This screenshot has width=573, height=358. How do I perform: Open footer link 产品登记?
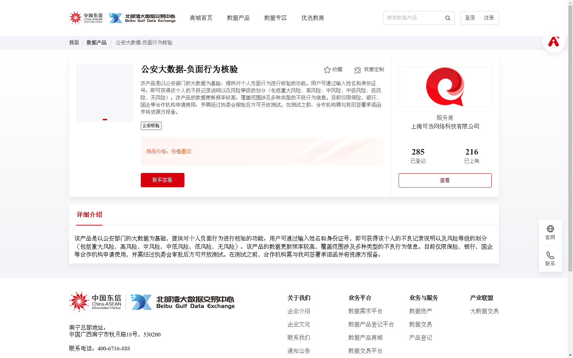click(x=420, y=338)
